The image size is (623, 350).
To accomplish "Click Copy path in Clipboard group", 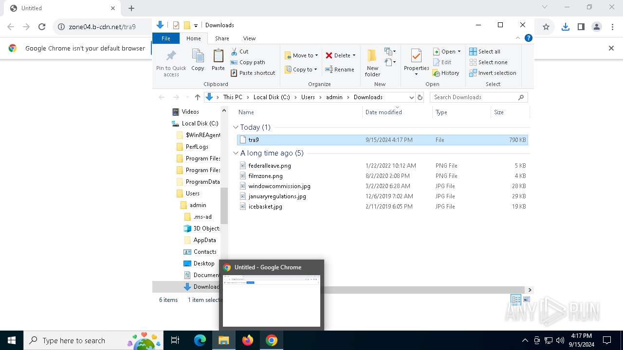I will coord(248,62).
